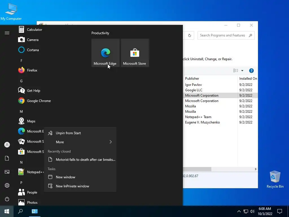This screenshot has width=289, height=217.
Task: Click the Microsoft Edge tile under Productivity
Action: 106,53
